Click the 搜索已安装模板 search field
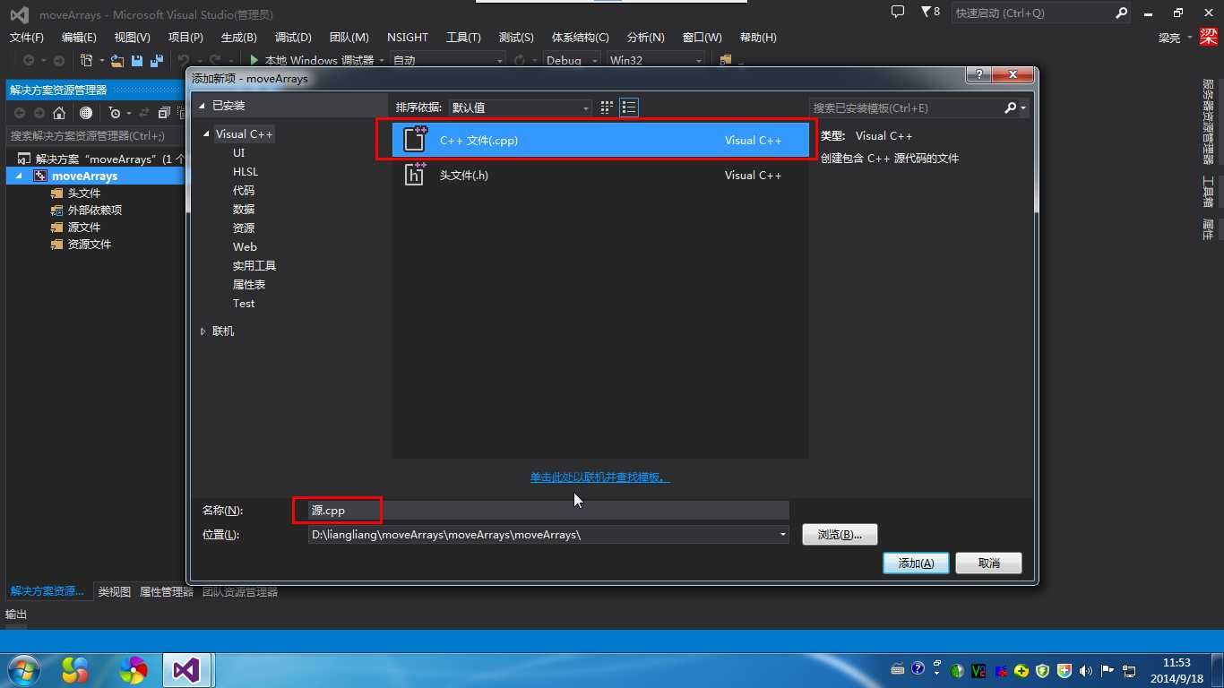1224x688 pixels. pyautogui.click(x=905, y=107)
